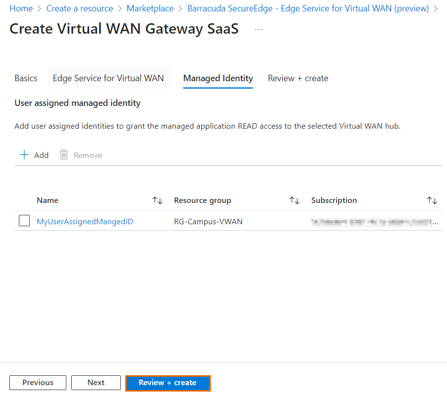The height and width of the screenshot is (398, 447).
Task: Click the Name column header
Action: [48, 200]
